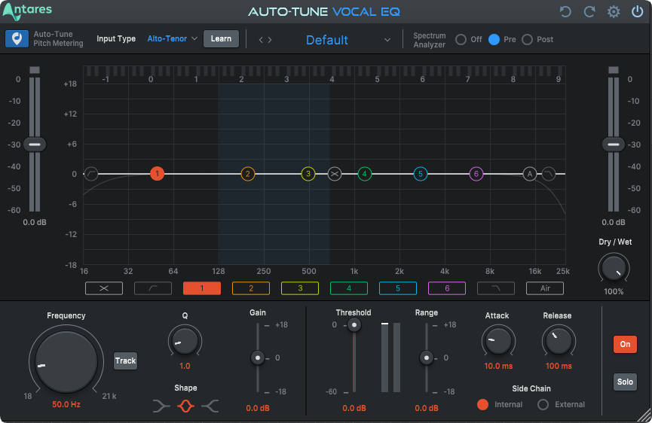
Task: Click the Release knob
Action: point(559,341)
